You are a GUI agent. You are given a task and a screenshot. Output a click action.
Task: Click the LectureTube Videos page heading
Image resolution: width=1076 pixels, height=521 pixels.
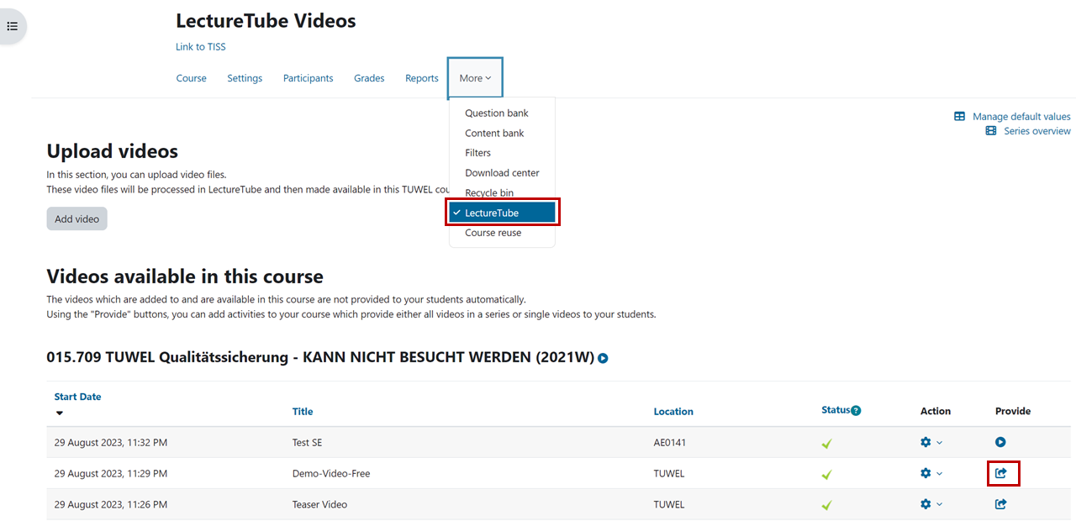point(266,21)
